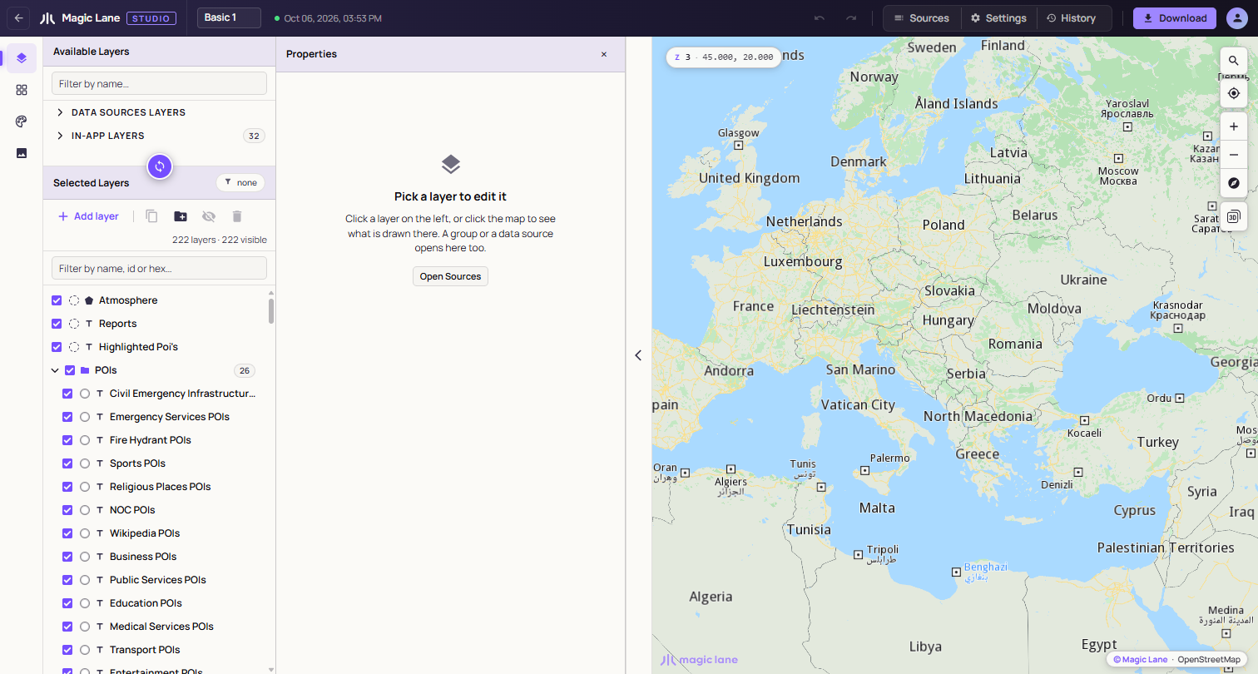Open the History tab
Image resolution: width=1258 pixels, height=674 pixels.
[x=1072, y=18]
